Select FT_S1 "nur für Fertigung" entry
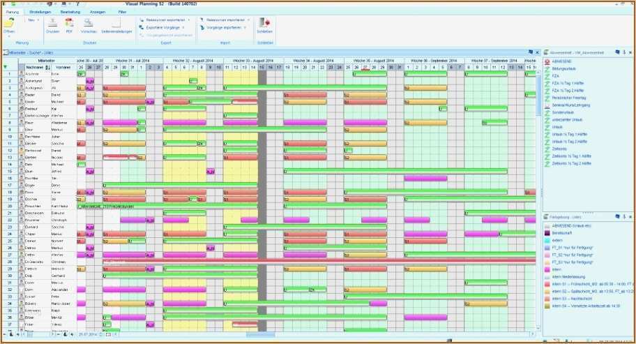This screenshot has height=344, width=636. [573, 248]
